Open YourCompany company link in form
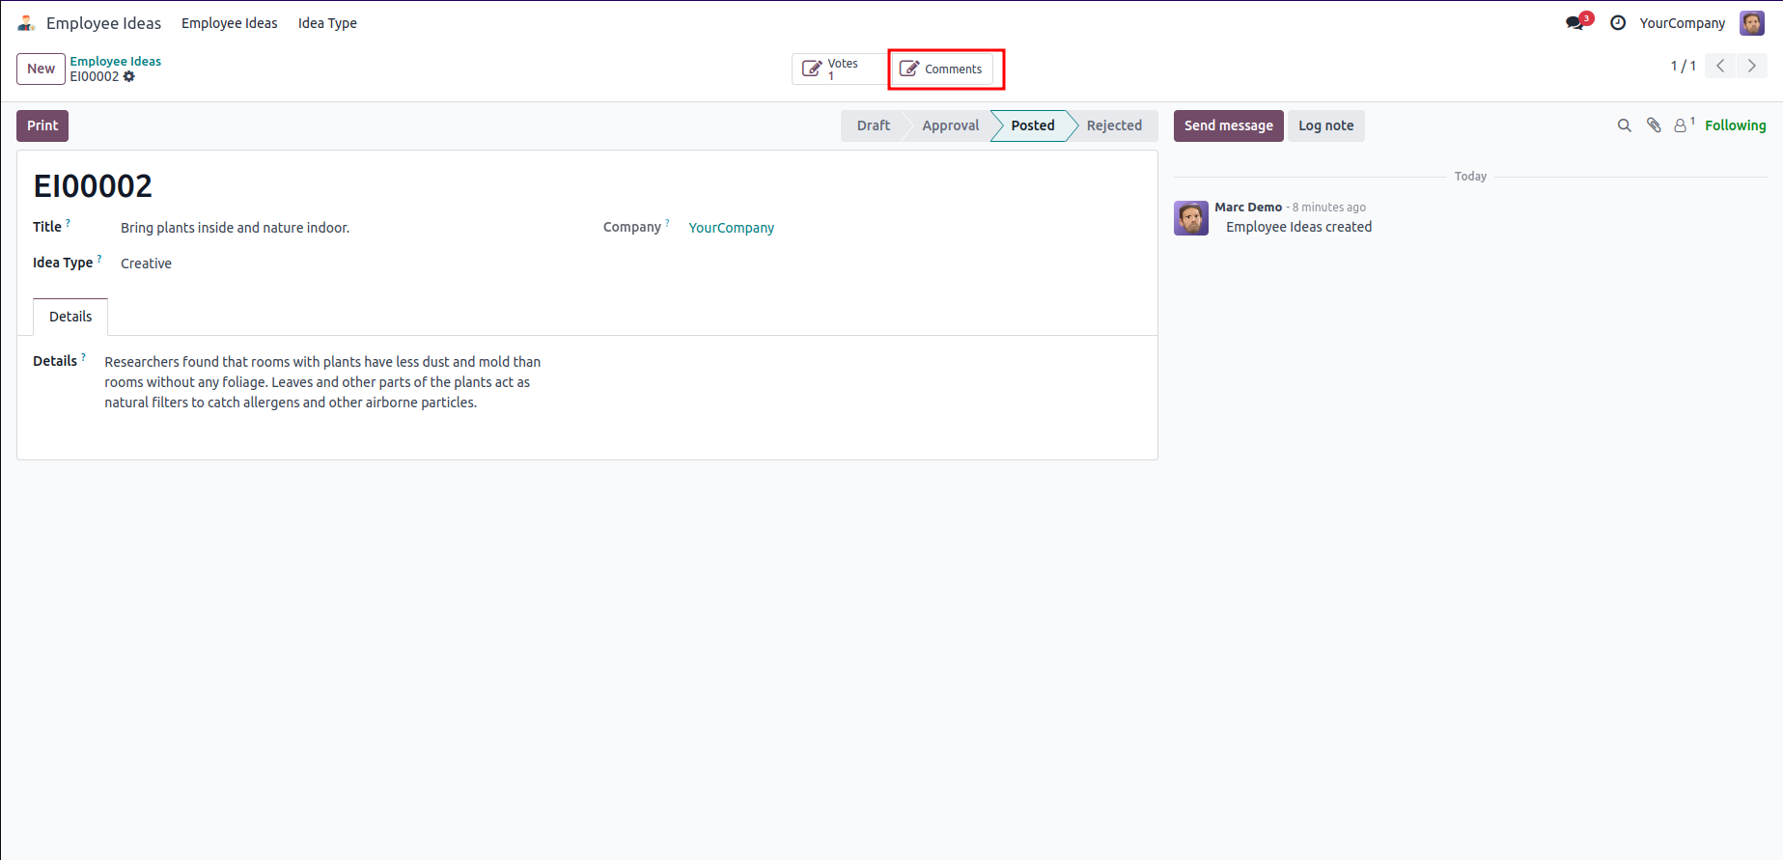Viewport: 1783px width, 860px height. point(731,228)
